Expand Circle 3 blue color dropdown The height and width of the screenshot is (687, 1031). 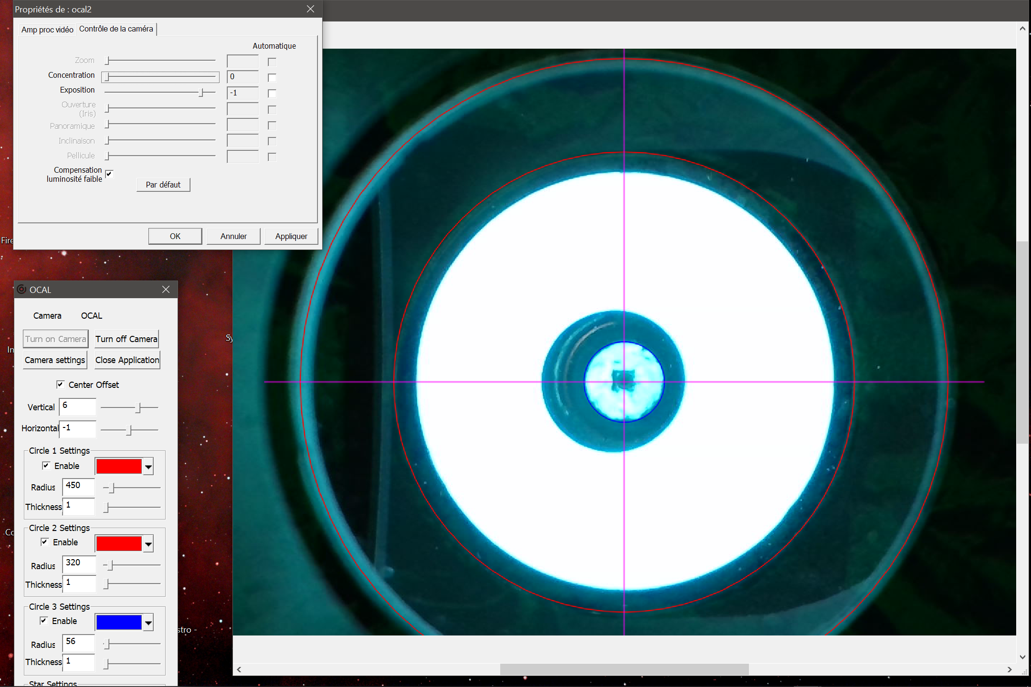click(148, 623)
